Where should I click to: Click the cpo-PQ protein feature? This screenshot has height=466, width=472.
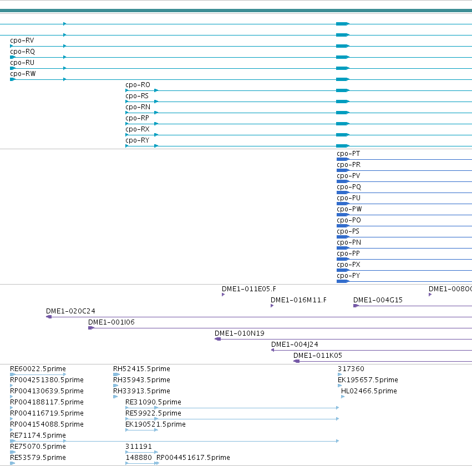pyautogui.click(x=404, y=193)
